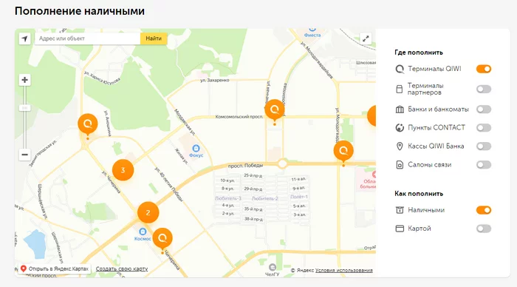This screenshot has height=287, width=517.
Task: Click the Картой card icon
Action: tap(400, 229)
